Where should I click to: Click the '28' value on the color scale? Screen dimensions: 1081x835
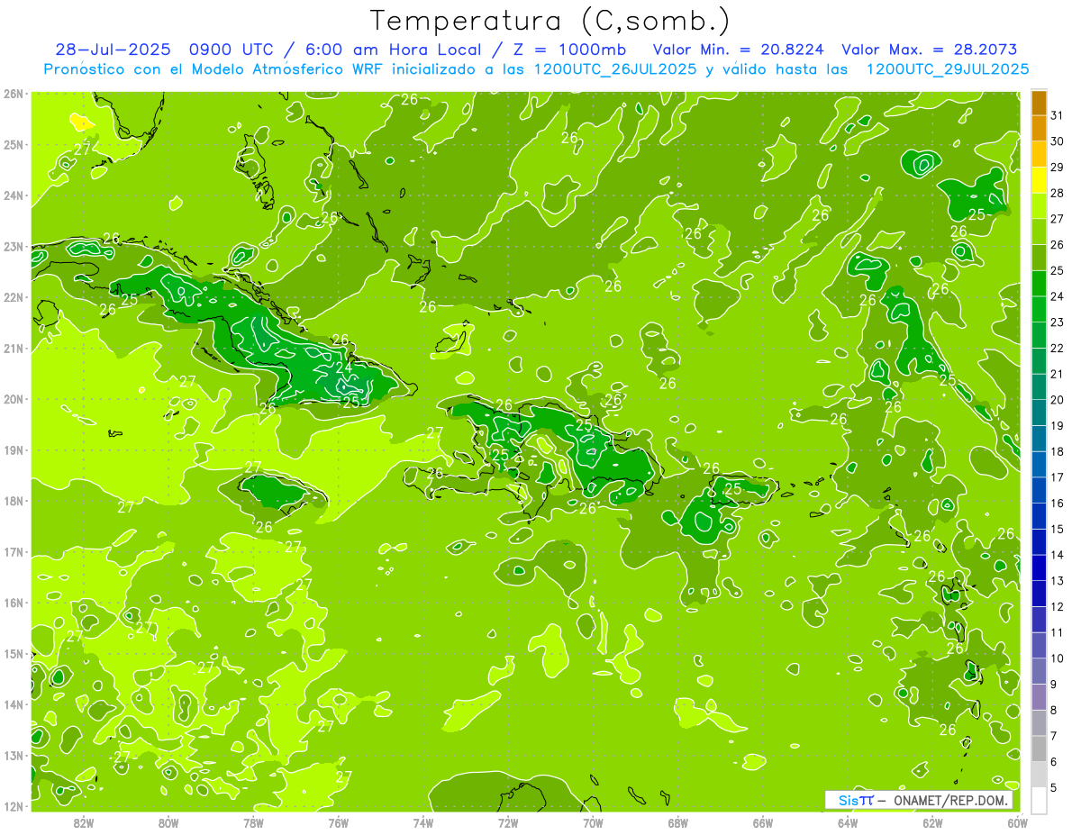click(x=1057, y=193)
